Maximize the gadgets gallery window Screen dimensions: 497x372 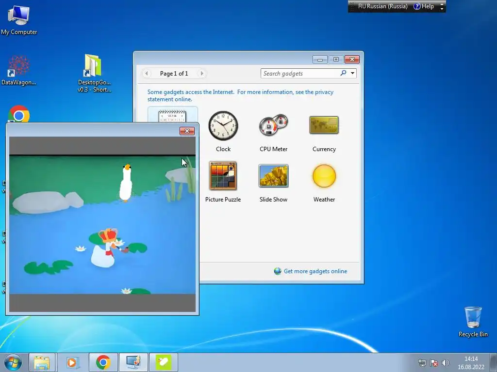pos(336,60)
